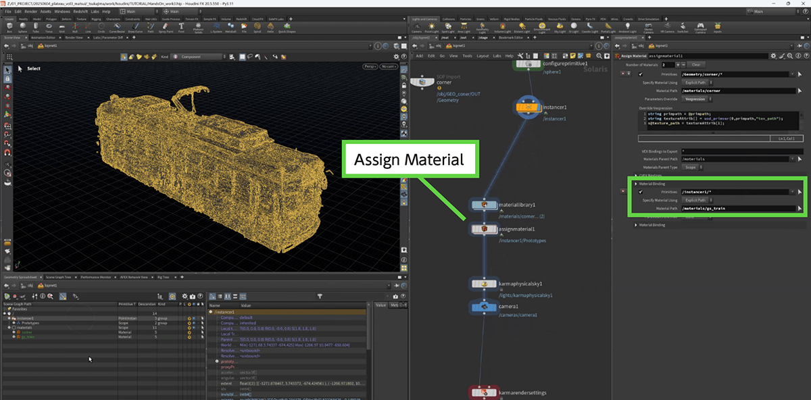Toggle checkbox for /instancer1/* primitives

click(640, 192)
